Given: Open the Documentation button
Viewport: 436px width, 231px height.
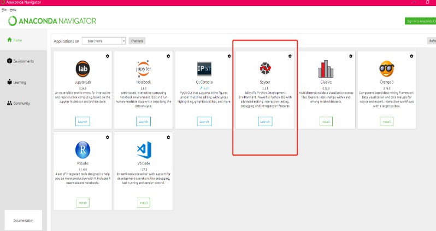Looking at the screenshot, I should pyautogui.click(x=23, y=220).
